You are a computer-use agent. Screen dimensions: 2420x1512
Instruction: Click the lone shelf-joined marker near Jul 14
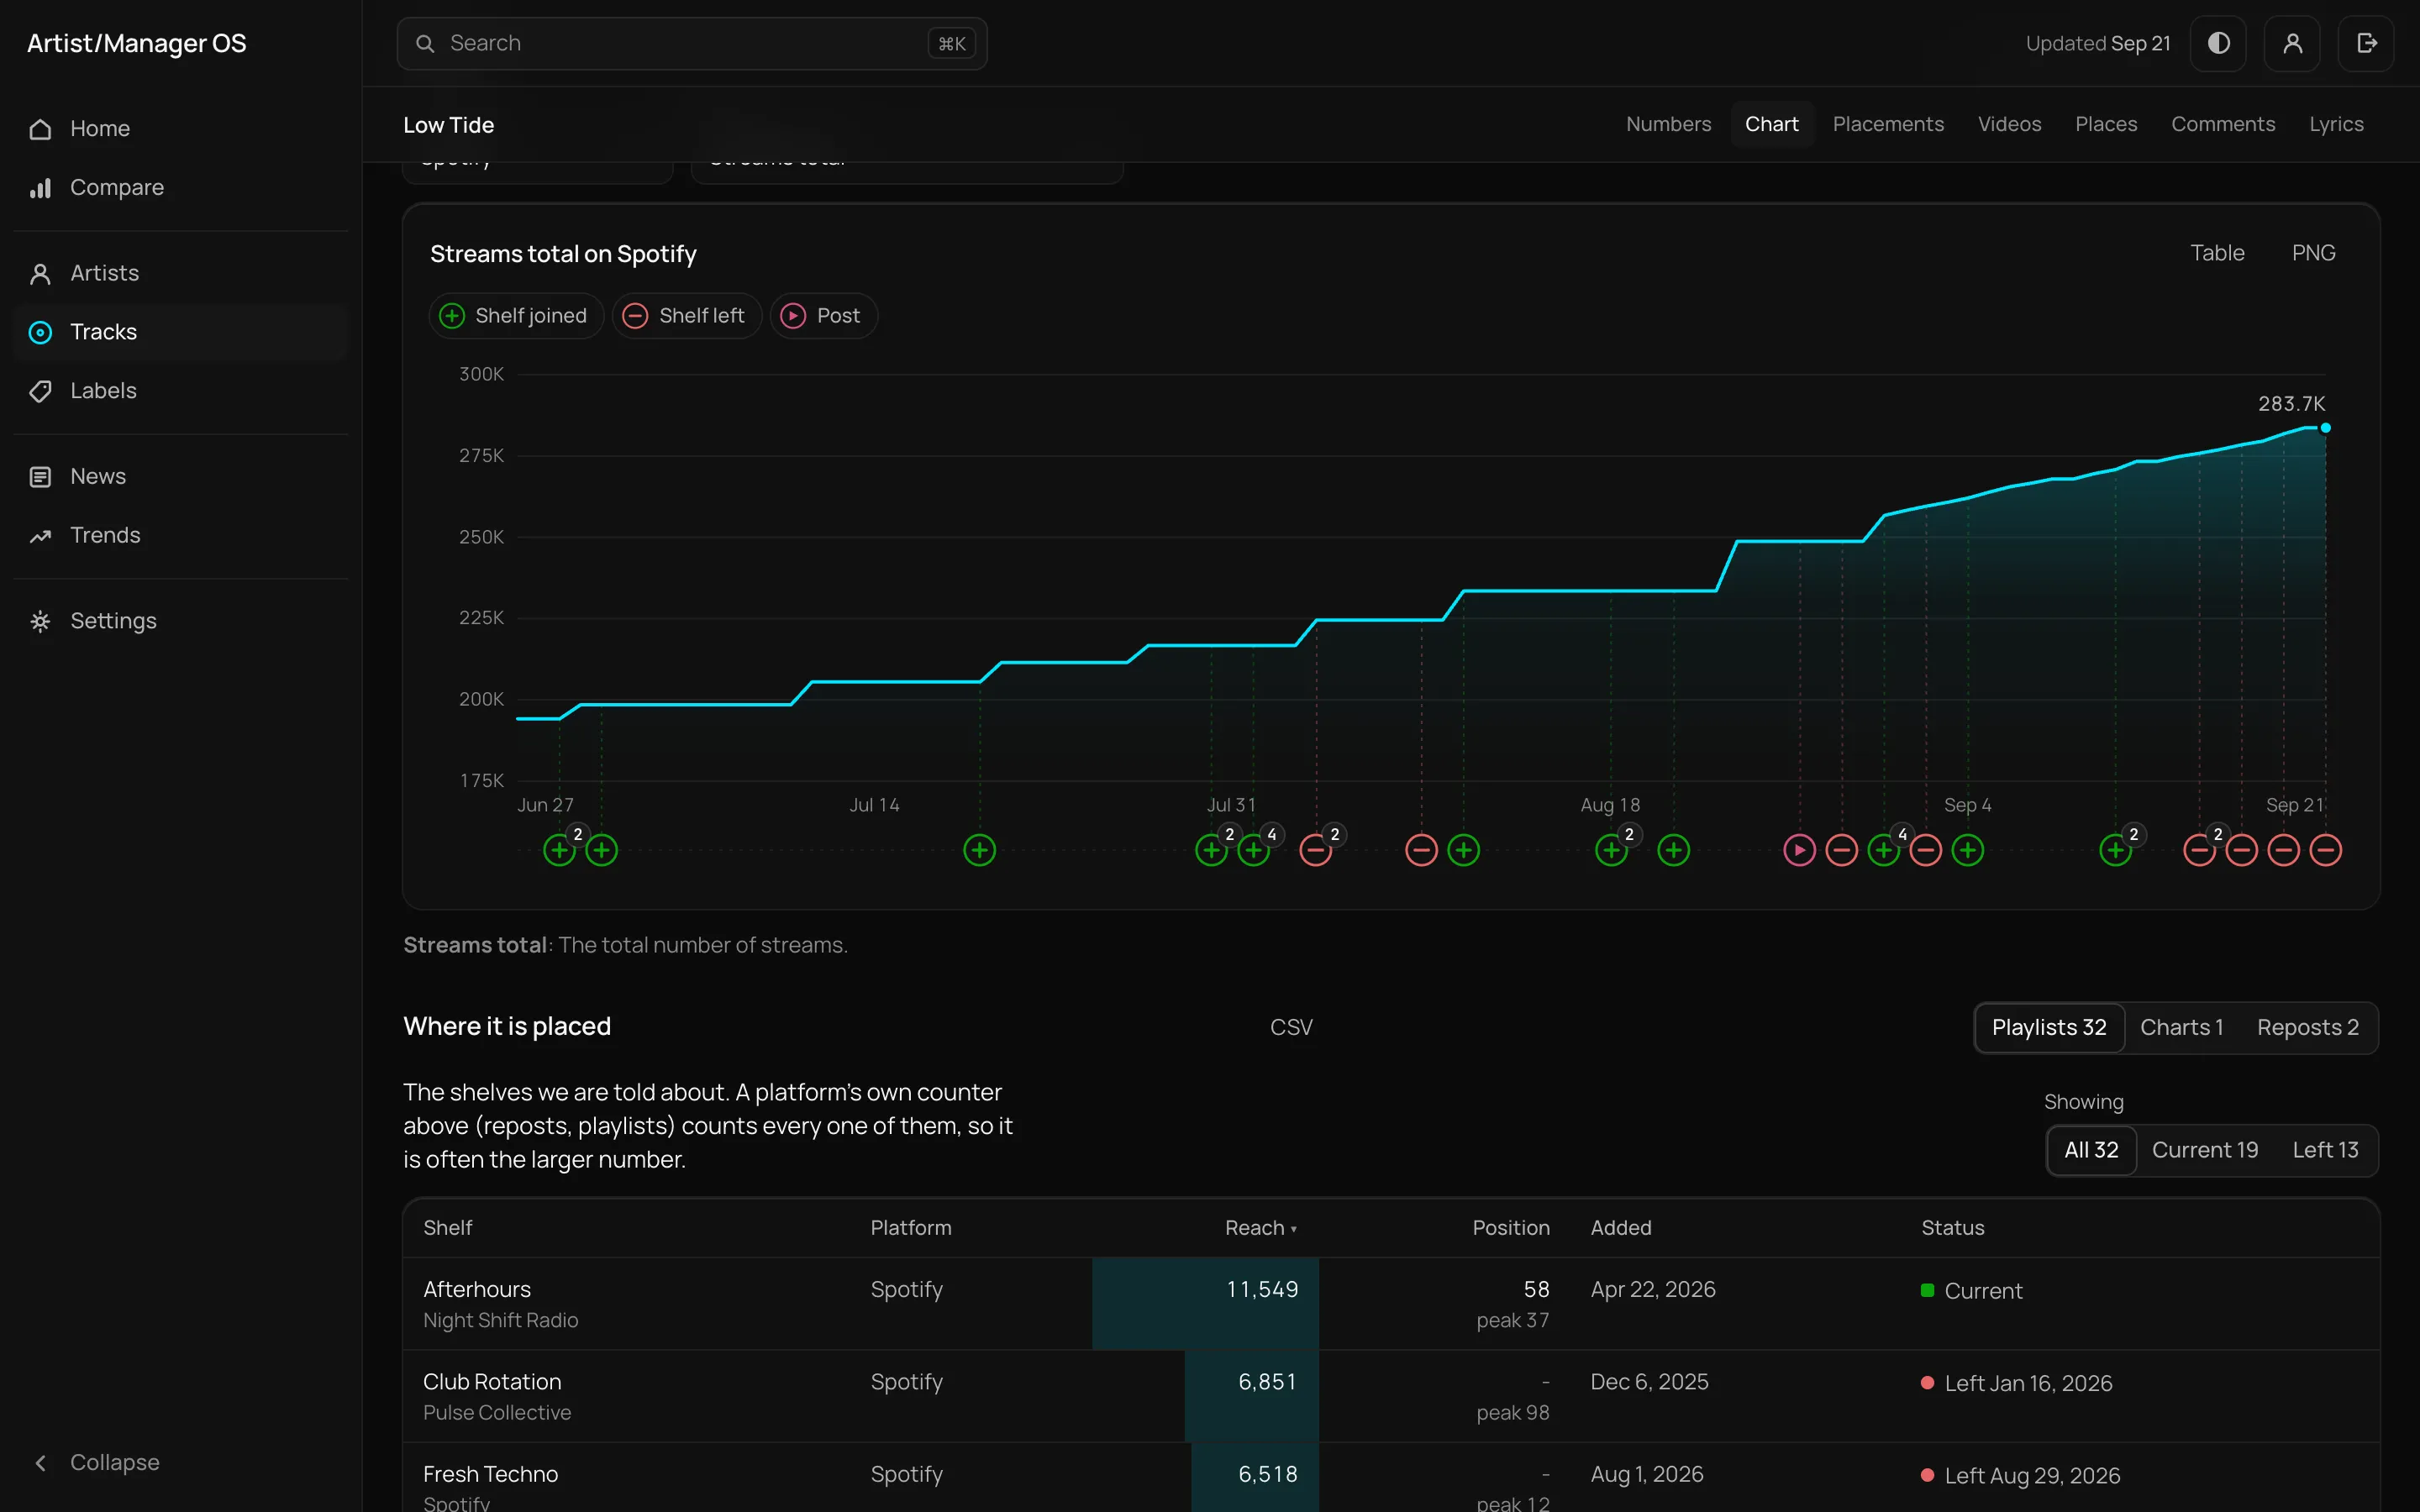point(979,851)
